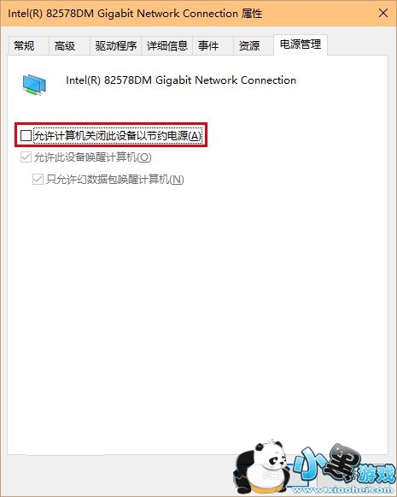Close the adapter properties dialog window
The image size is (397, 497).
pos(383,14)
